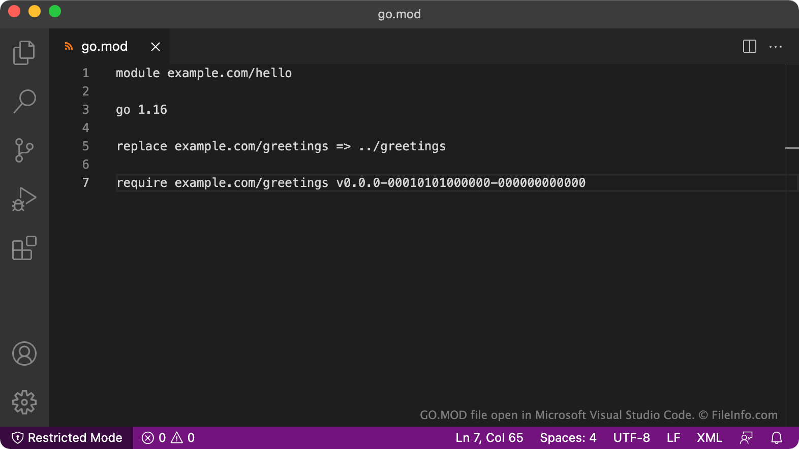Screen dimensions: 799x449
Task: Open the feedback icon in status bar
Action: pyautogui.click(x=746, y=438)
